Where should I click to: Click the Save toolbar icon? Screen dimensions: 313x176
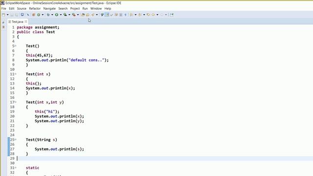(12, 15)
